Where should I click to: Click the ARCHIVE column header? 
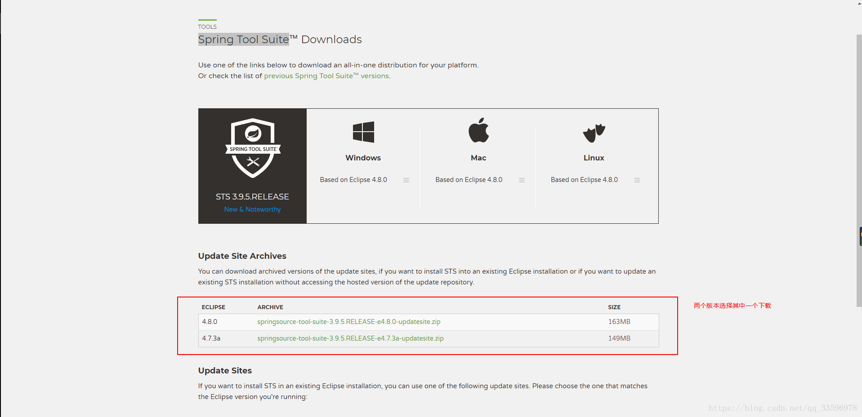click(270, 307)
